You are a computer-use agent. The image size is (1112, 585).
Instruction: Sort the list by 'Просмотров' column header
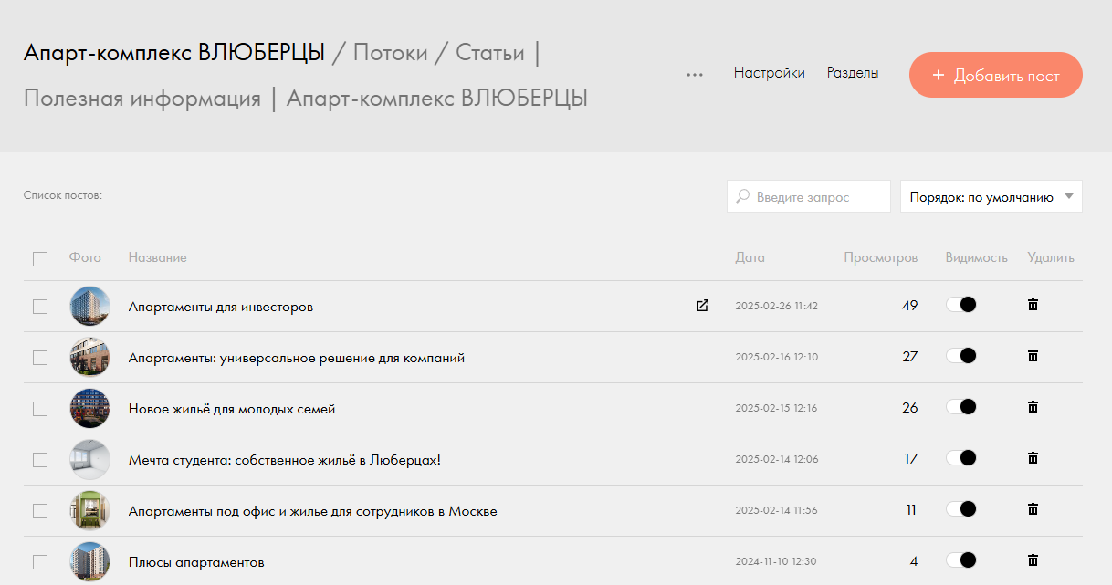(x=880, y=258)
